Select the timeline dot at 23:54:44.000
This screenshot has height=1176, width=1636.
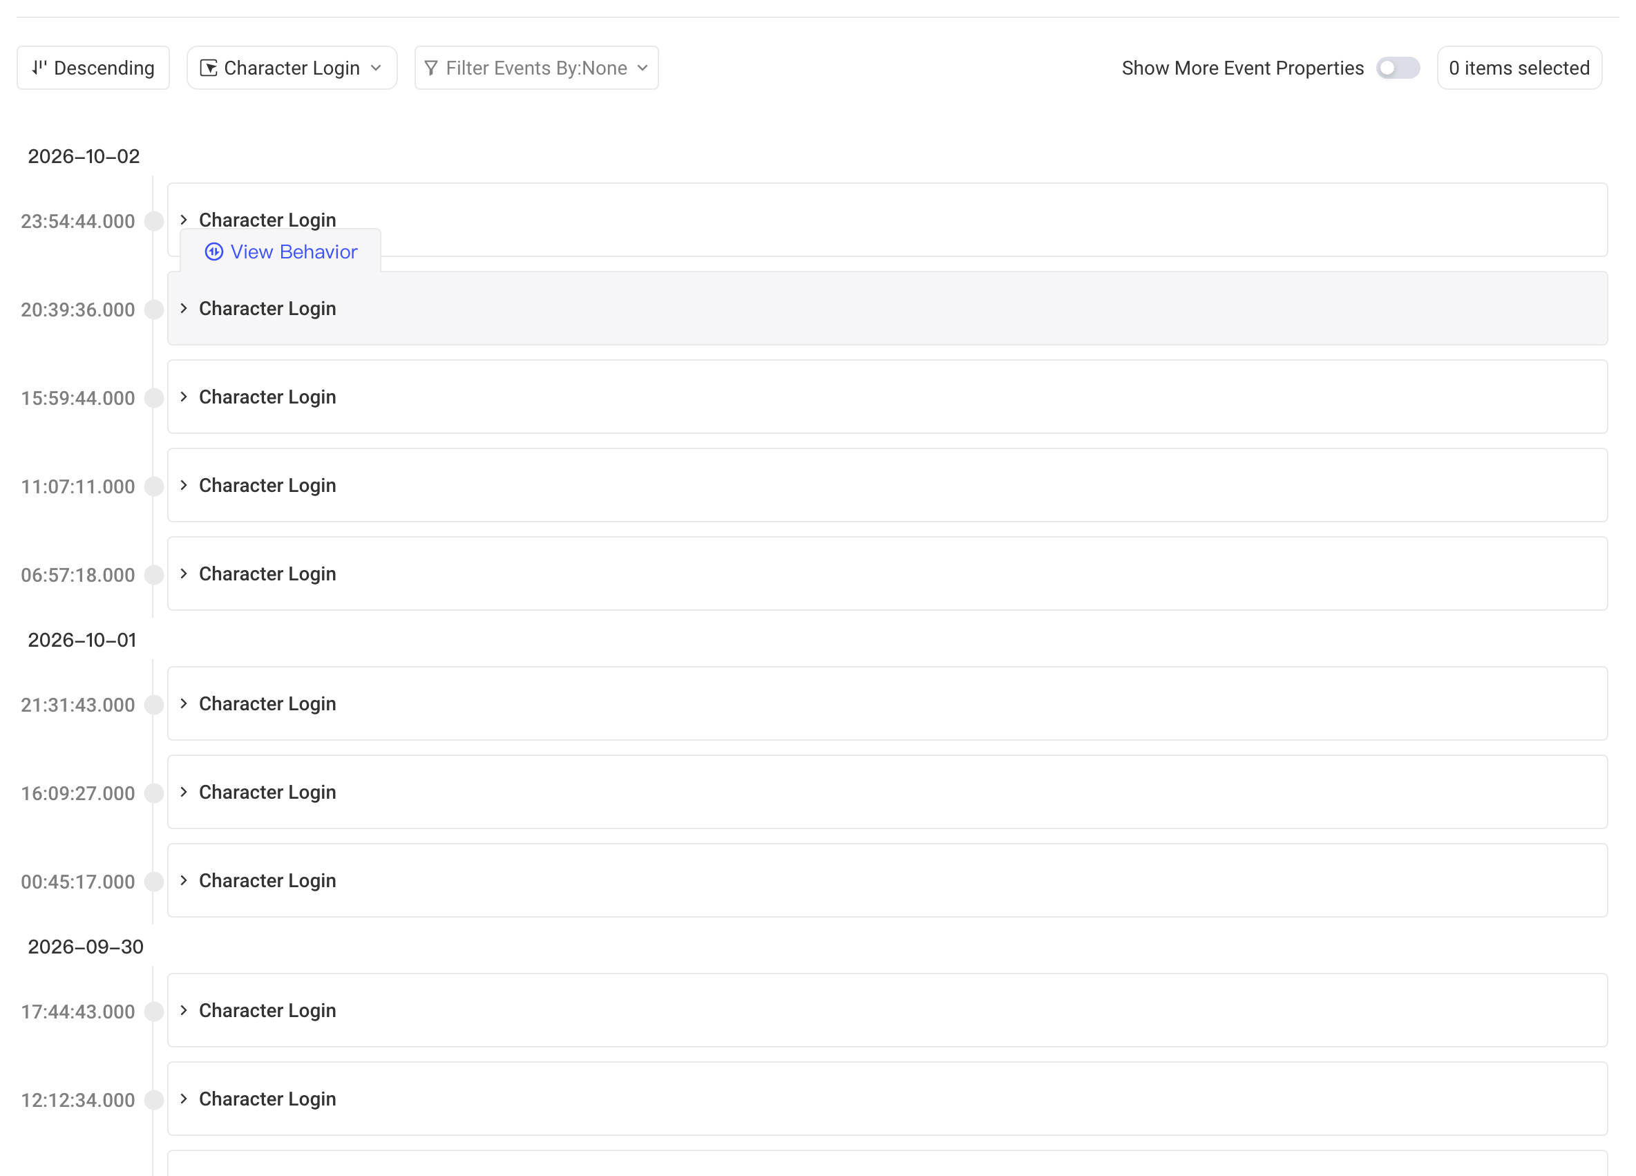[x=153, y=221]
